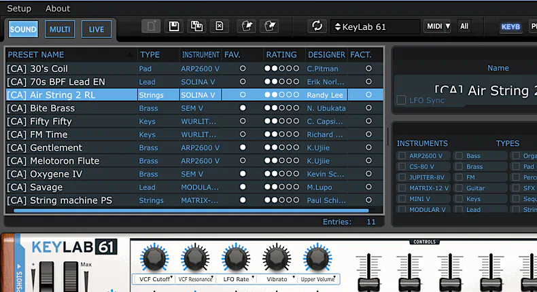Click the preset list horizontal scrollbar
Screen dimensions: 537x292
click(x=191, y=211)
